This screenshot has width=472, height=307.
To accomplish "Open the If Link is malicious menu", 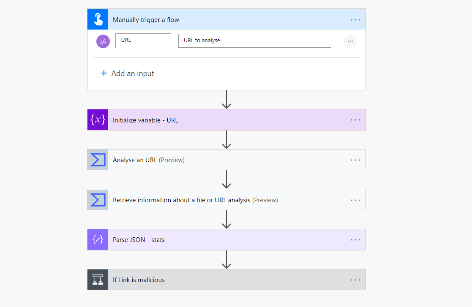I will 355,280.
